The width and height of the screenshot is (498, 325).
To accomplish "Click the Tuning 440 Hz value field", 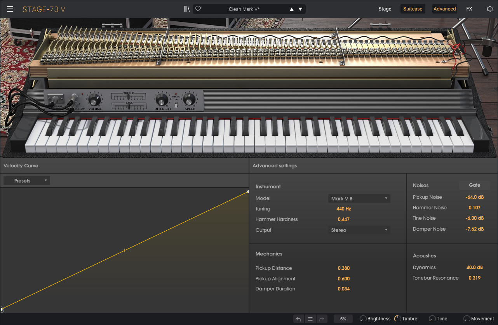I will 343,209.
